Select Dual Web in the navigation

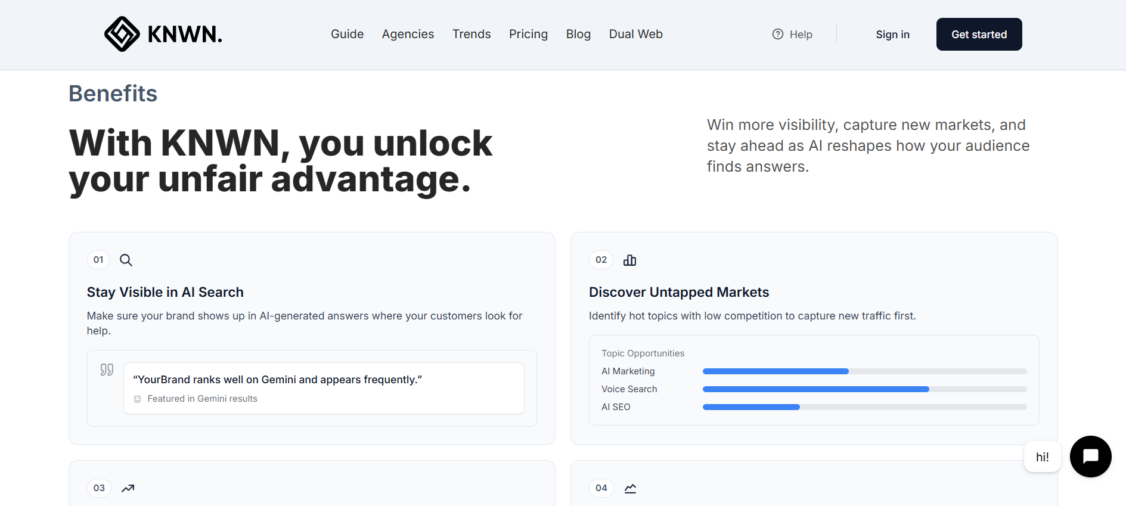pyautogui.click(x=636, y=34)
